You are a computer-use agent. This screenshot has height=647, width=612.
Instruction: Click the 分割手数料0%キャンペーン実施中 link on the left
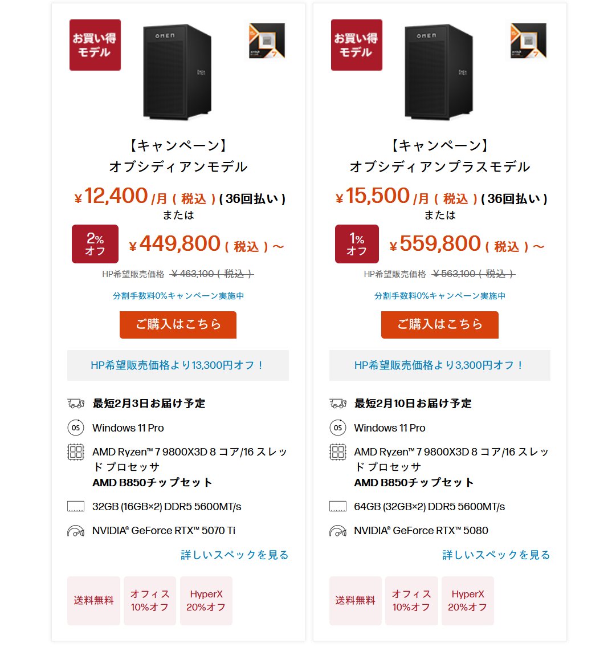click(178, 296)
